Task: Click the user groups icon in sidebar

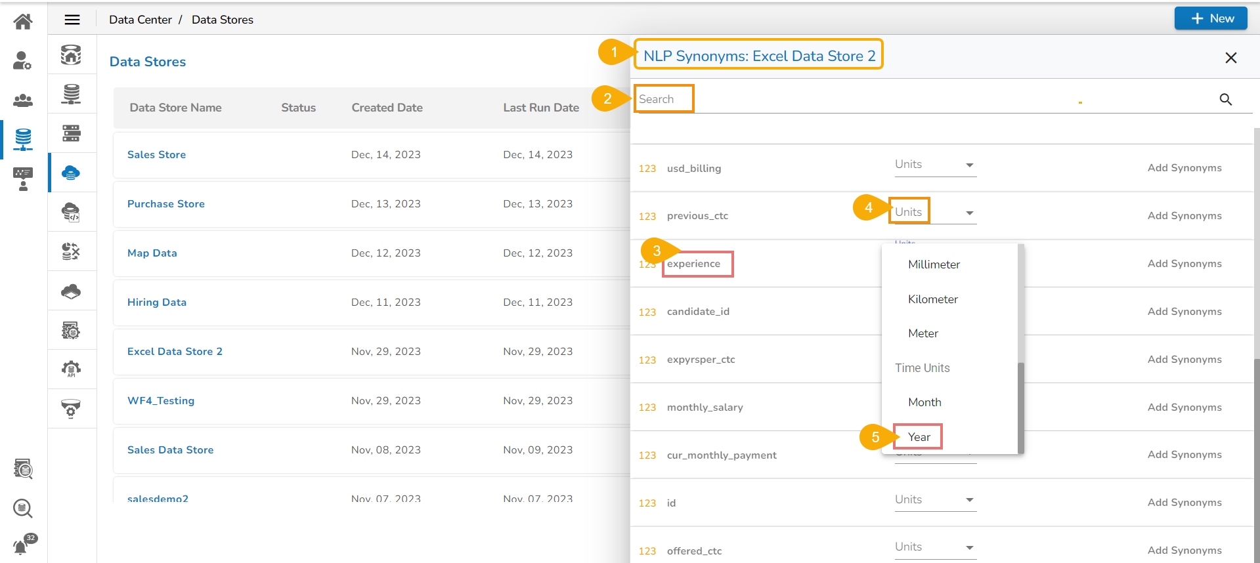Action: [23, 100]
